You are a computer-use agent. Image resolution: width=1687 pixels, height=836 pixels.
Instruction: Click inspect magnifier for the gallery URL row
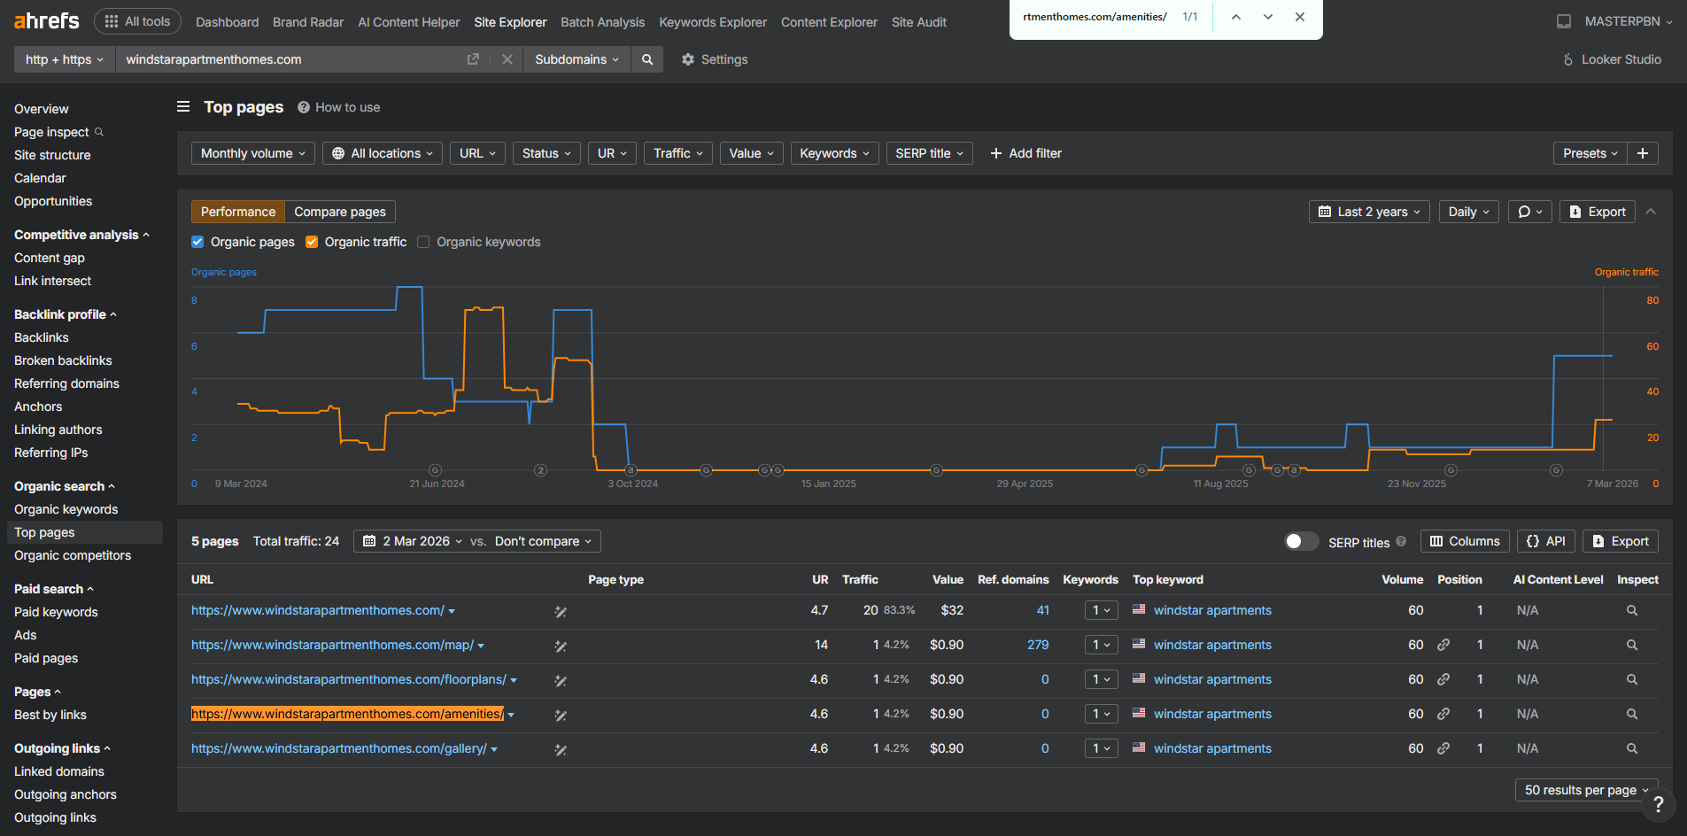1632,748
